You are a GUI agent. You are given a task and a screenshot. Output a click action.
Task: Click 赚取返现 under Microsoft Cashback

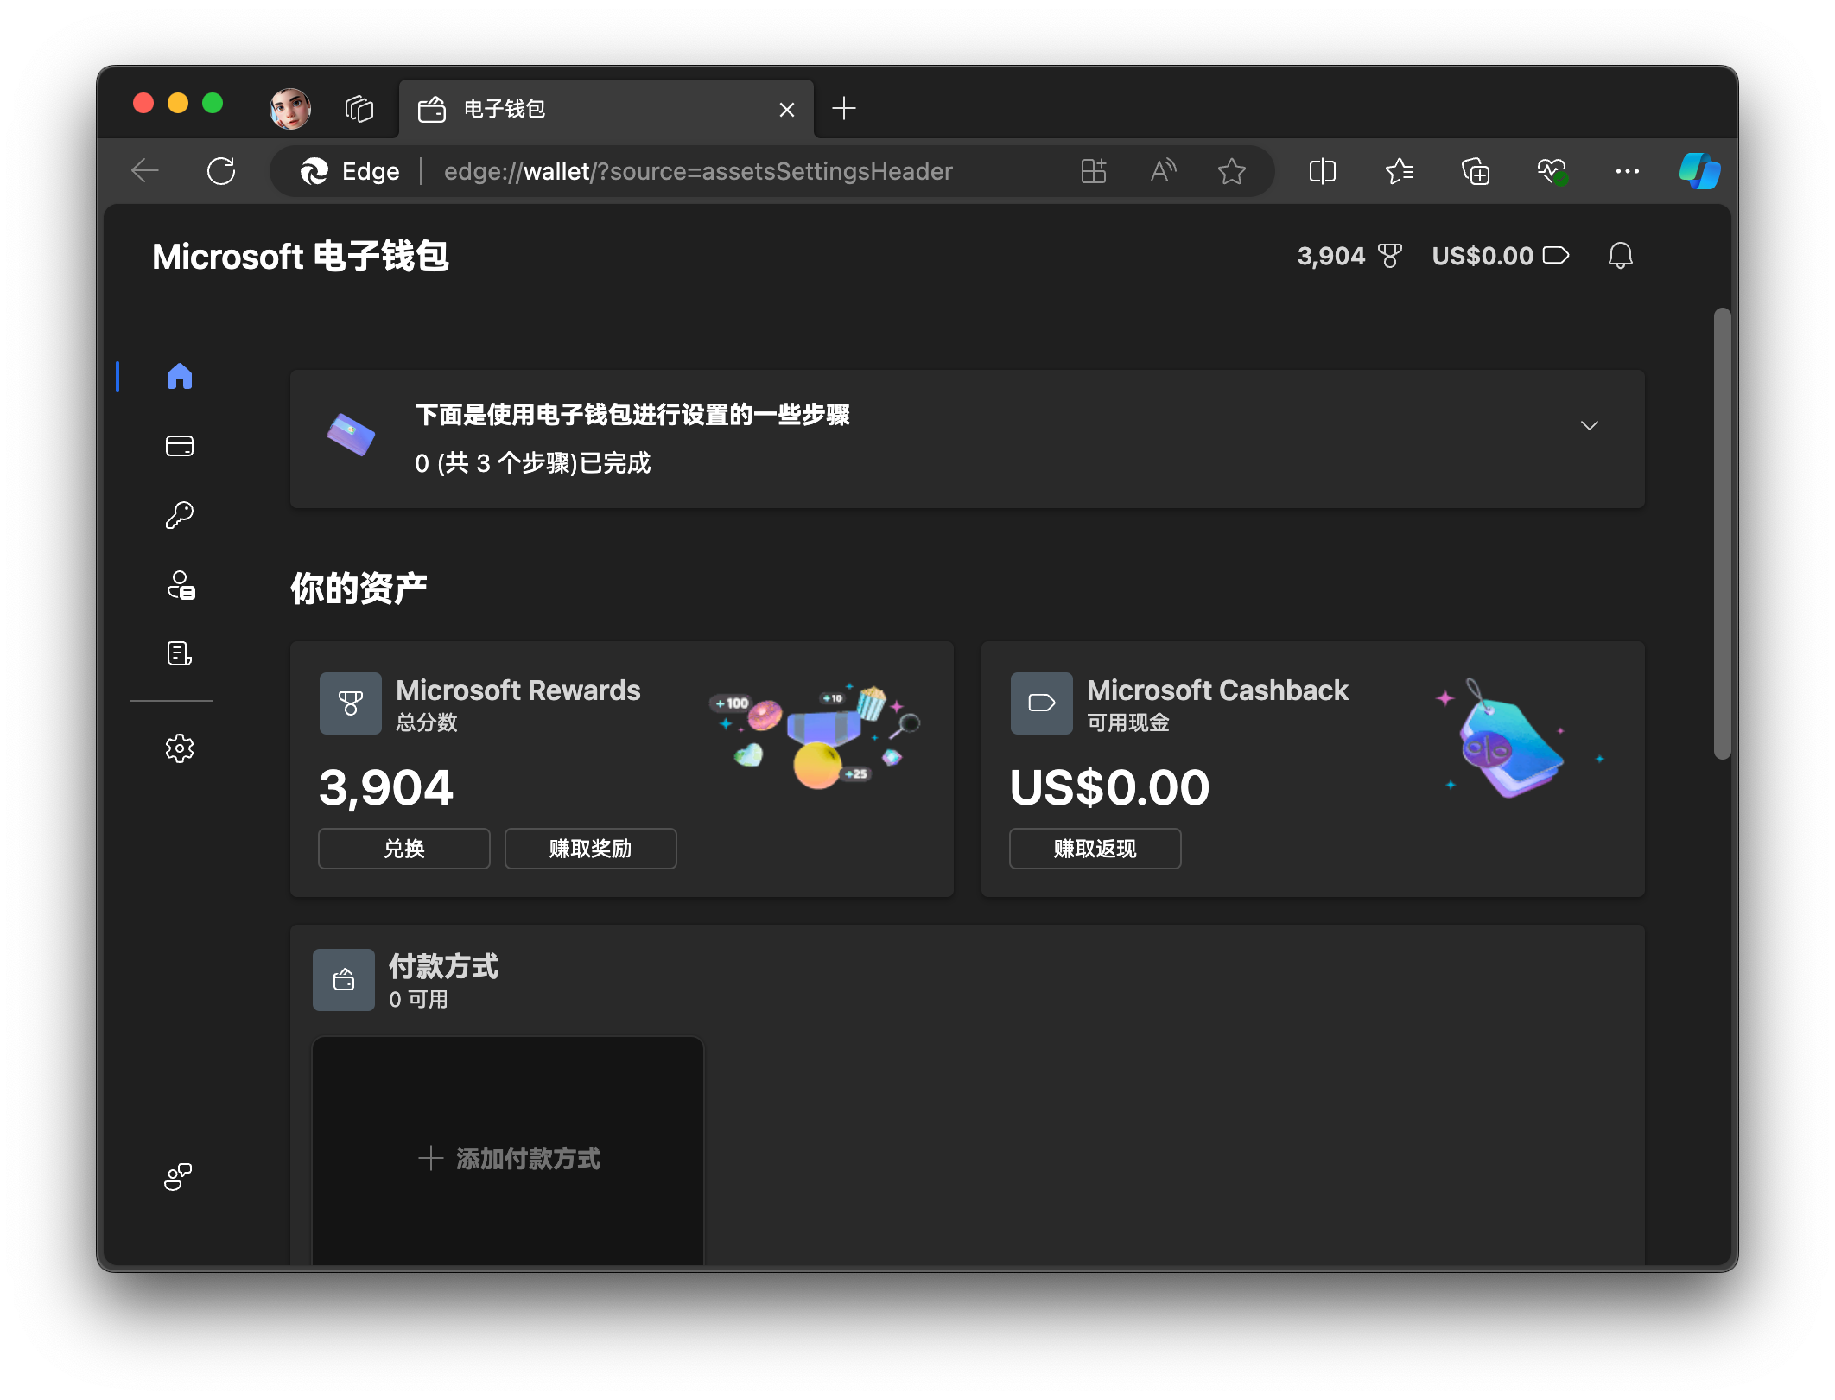(x=1097, y=849)
